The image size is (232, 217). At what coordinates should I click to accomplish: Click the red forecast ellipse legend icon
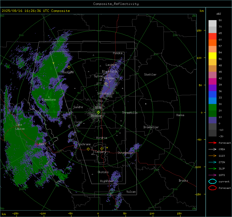(x=212, y=188)
